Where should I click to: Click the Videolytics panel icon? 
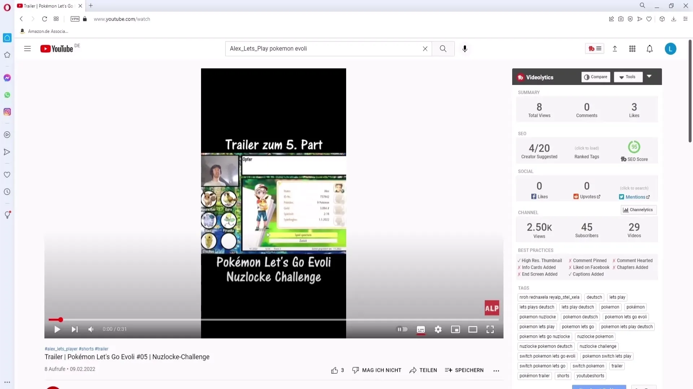click(520, 77)
